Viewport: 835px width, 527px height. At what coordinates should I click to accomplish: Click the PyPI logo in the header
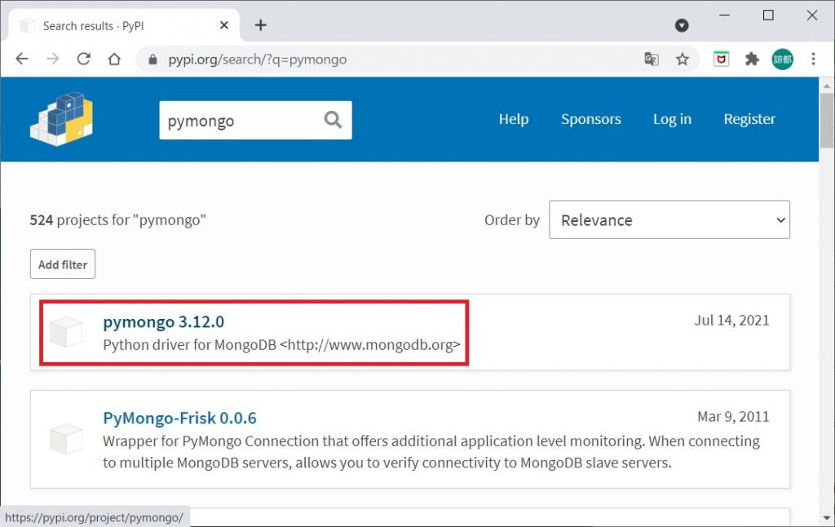pos(61,119)
